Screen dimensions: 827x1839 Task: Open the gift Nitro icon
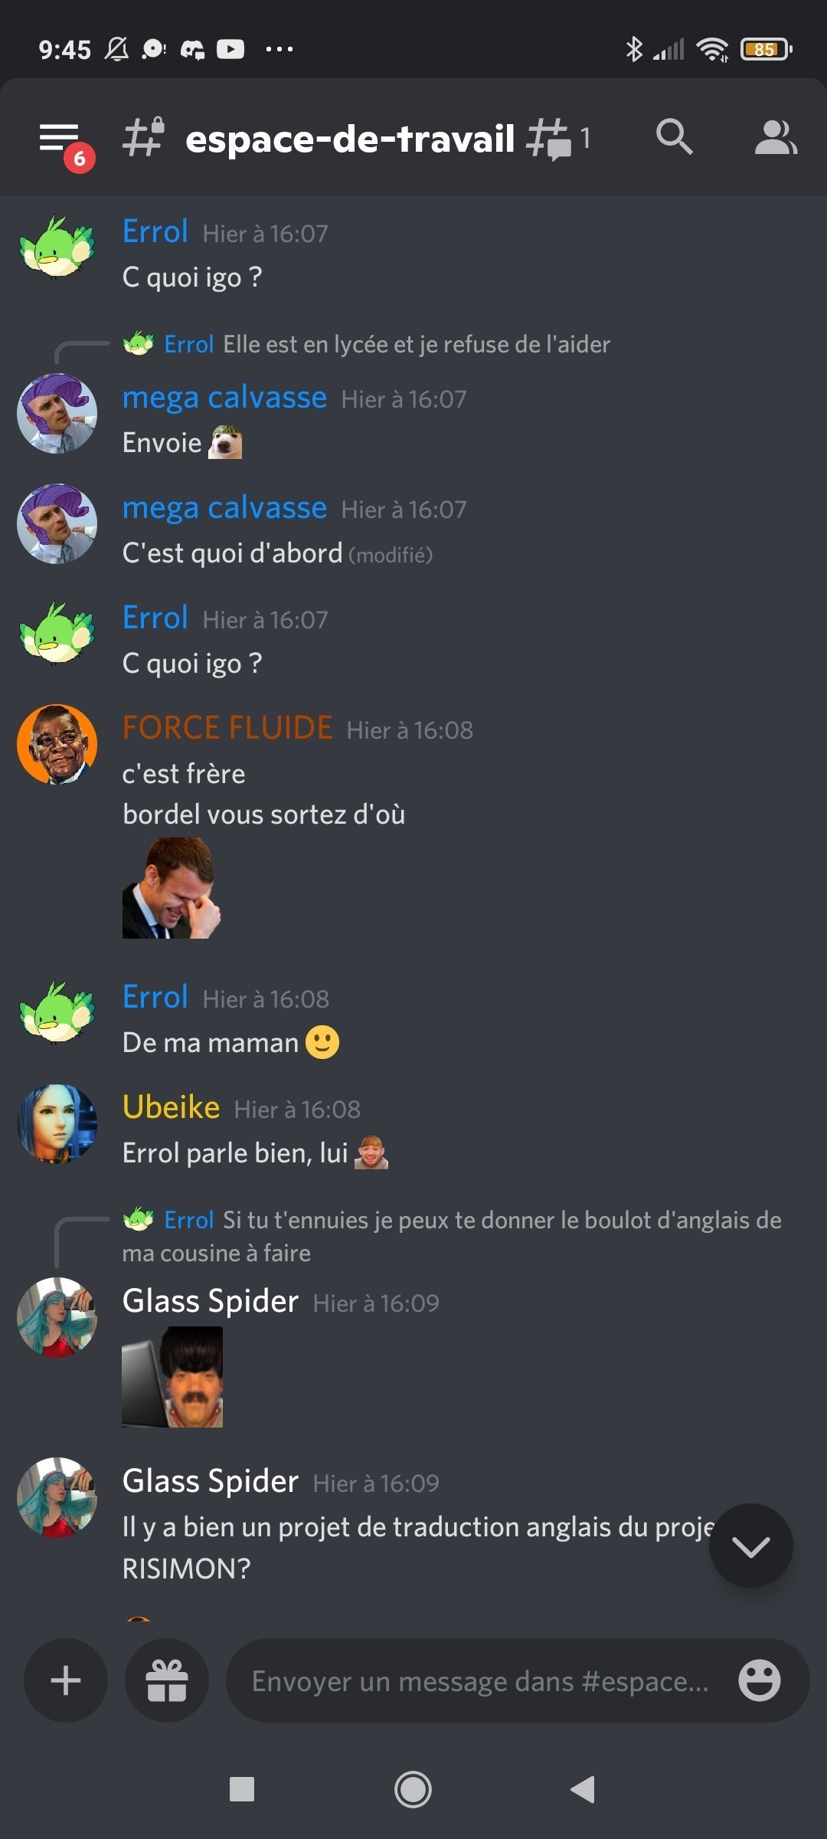point(167,1680)
